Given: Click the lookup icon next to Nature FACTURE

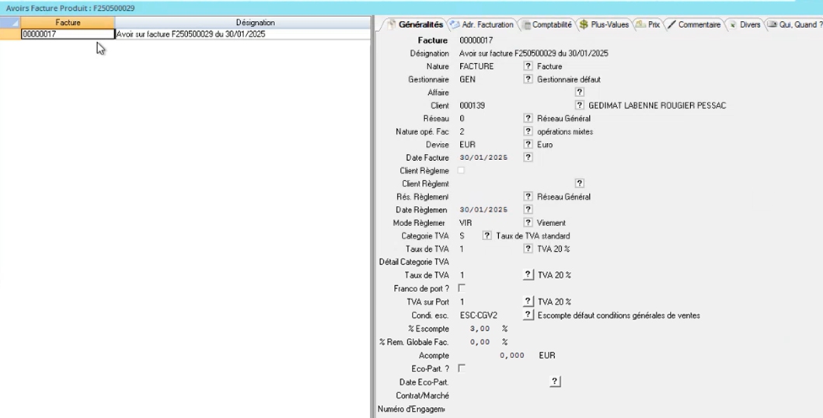Looking at the screenshot, I should [528, 67].
